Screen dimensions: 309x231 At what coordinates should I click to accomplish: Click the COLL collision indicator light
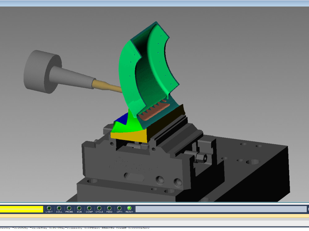[59, 208]
